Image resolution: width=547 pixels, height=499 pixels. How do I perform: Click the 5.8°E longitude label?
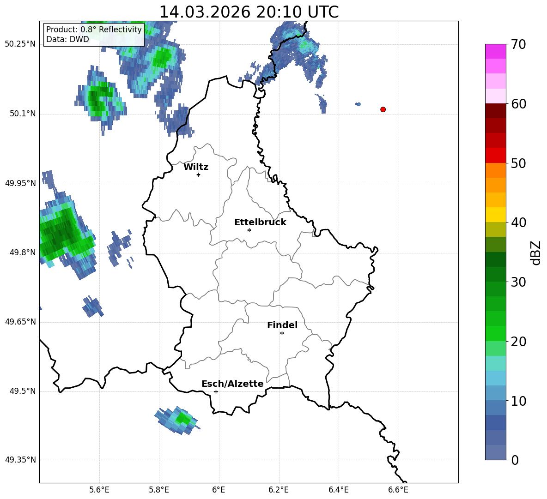click(159, 490)
